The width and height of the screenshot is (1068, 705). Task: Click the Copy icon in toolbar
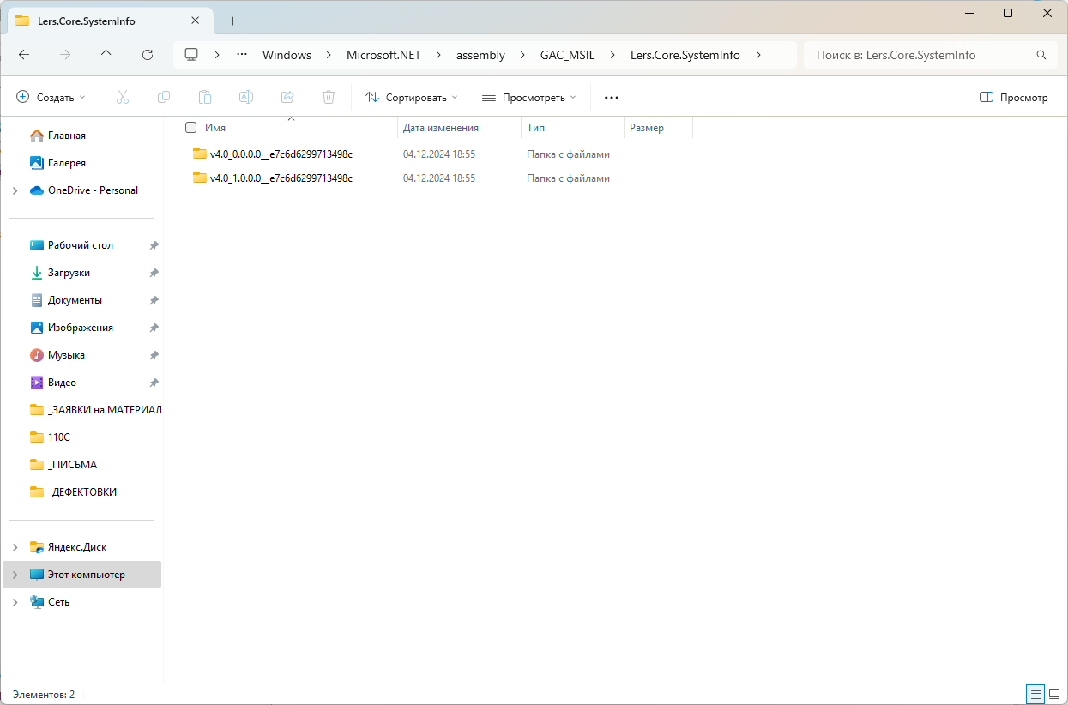click(163, 98)
